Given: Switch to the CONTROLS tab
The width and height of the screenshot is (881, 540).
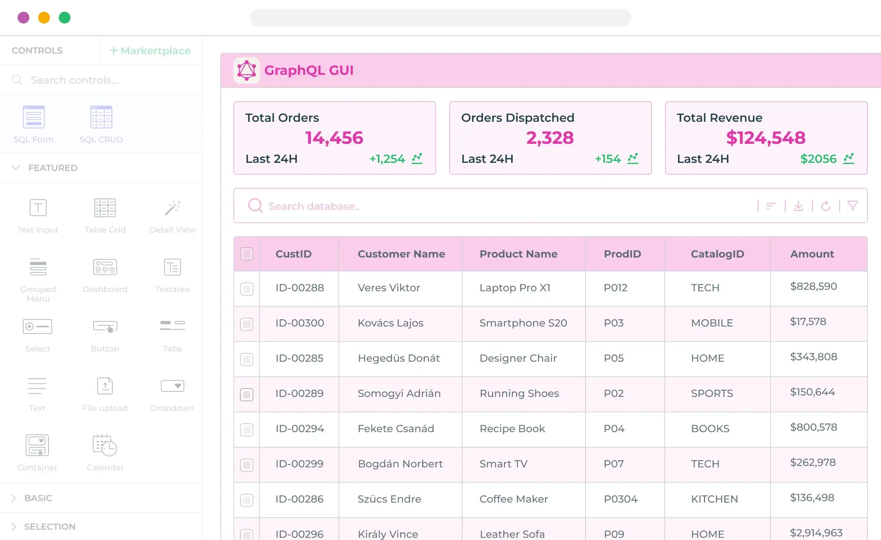Looking at the screenshot, I should point(37,50).
